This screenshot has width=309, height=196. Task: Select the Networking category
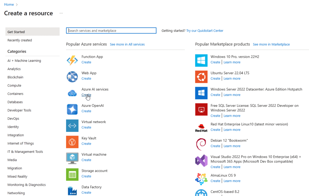point(16,193)
